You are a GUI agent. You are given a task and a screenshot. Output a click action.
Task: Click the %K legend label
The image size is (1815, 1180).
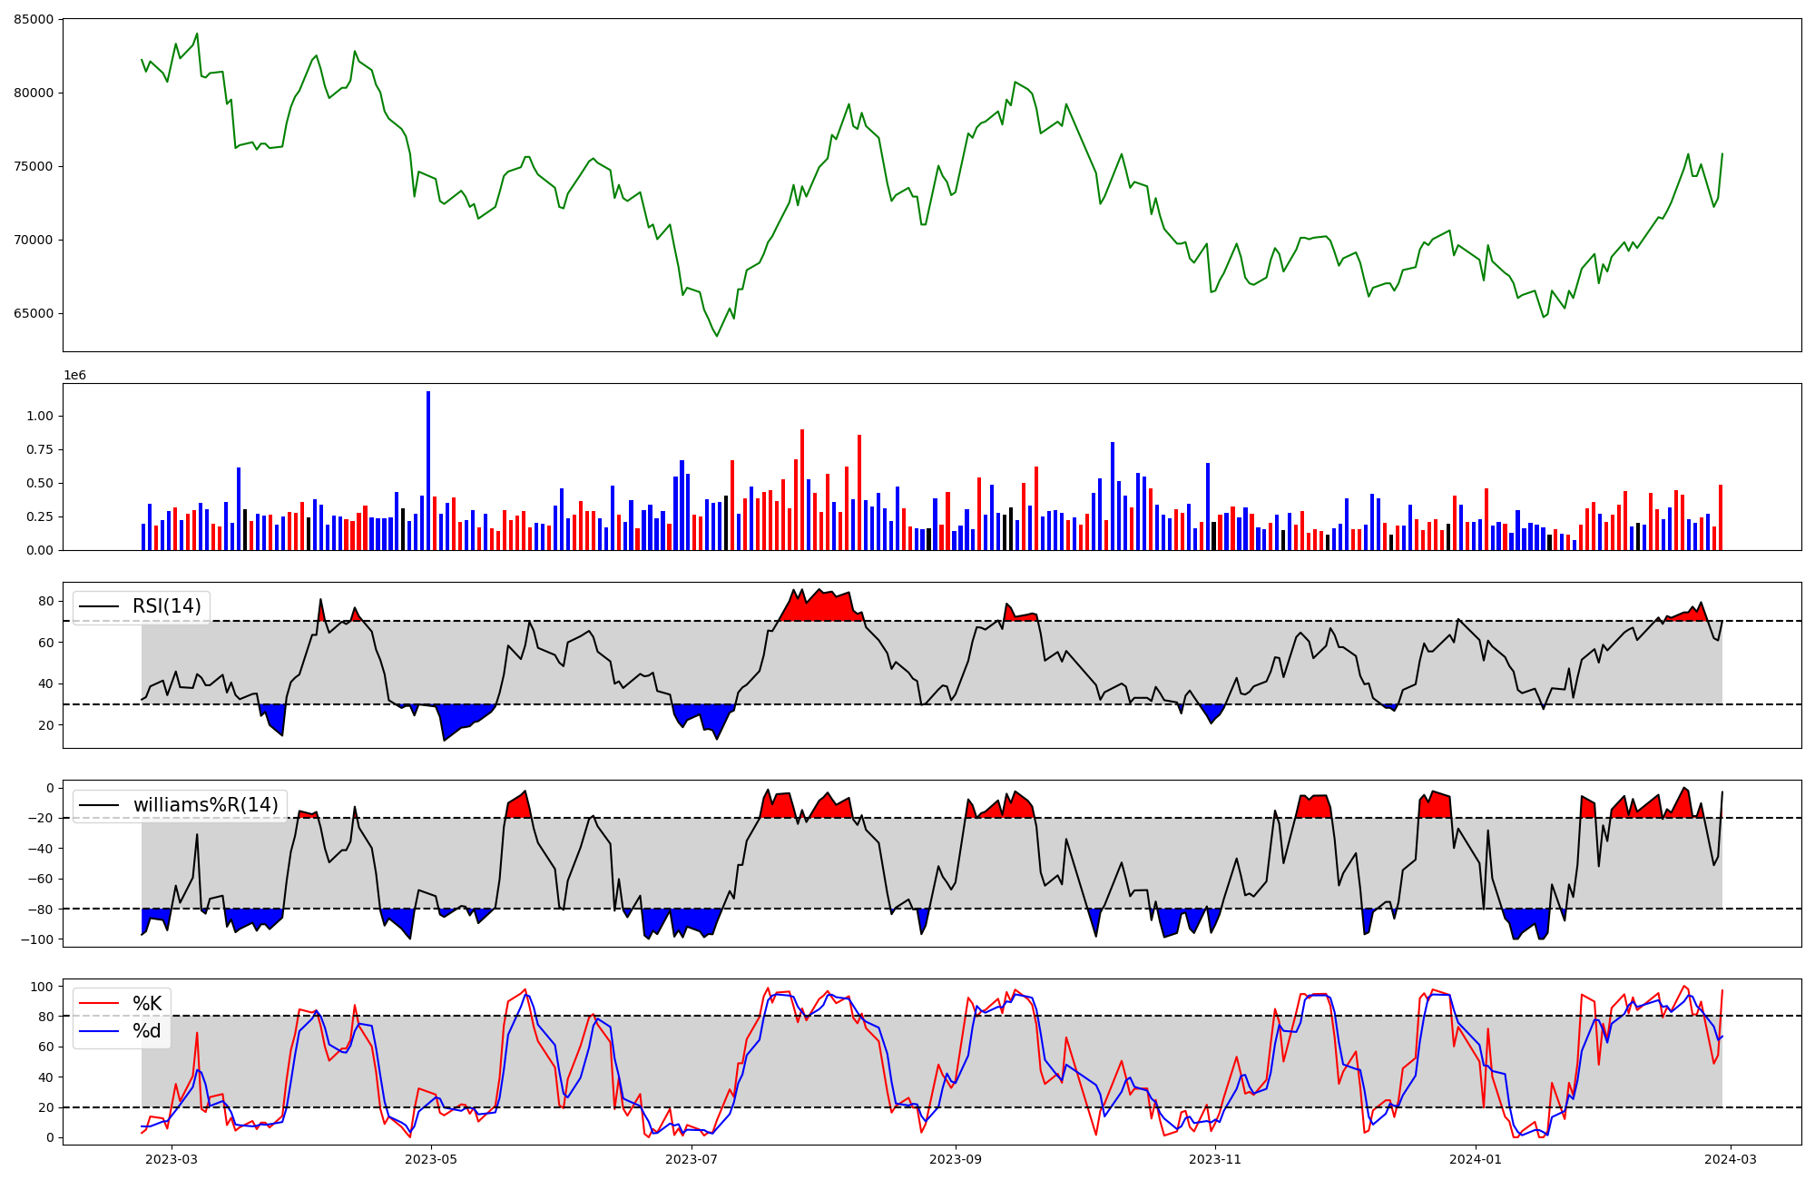point(147,1003)
